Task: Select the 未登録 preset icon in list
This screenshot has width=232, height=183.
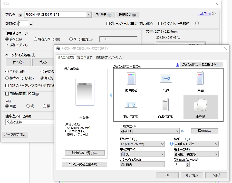Action: 201,105
